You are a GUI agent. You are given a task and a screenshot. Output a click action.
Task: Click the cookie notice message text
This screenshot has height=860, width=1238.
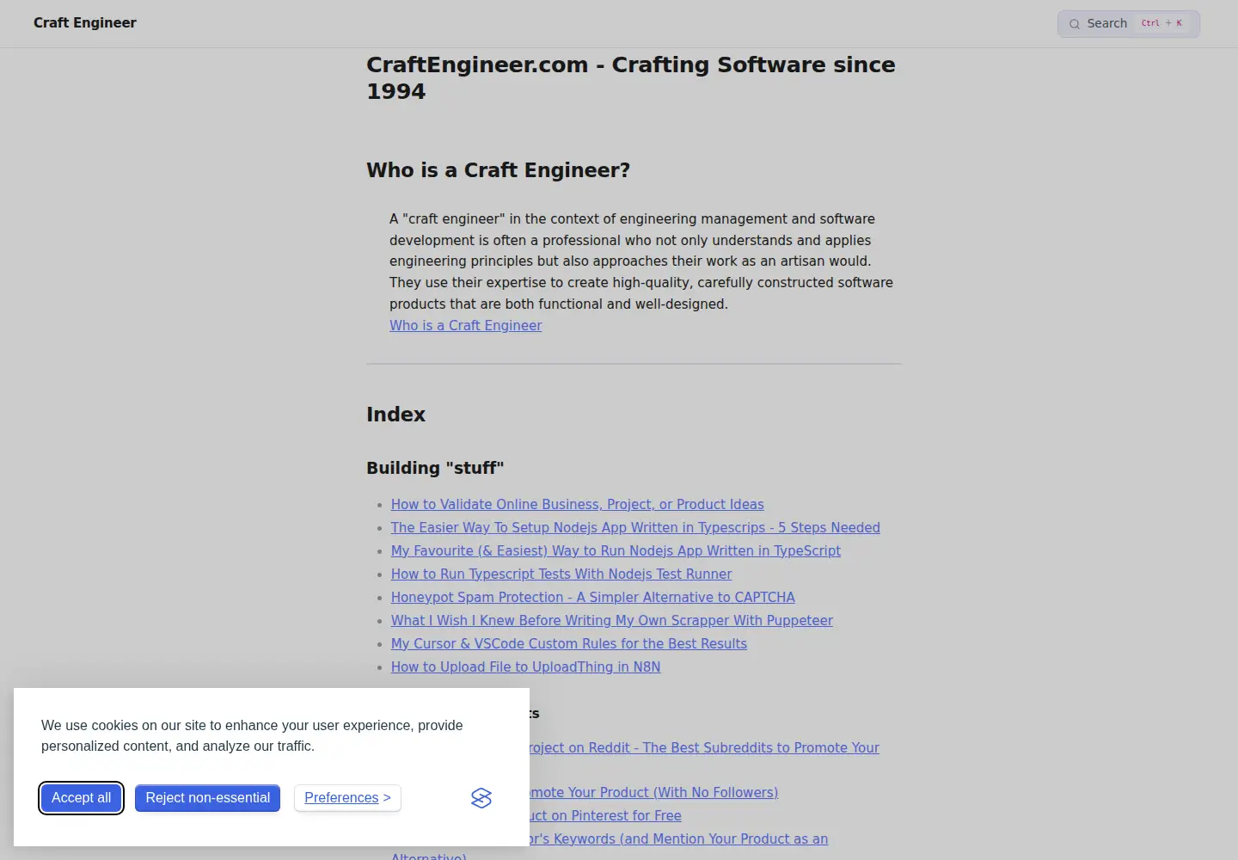click(252, 736)
